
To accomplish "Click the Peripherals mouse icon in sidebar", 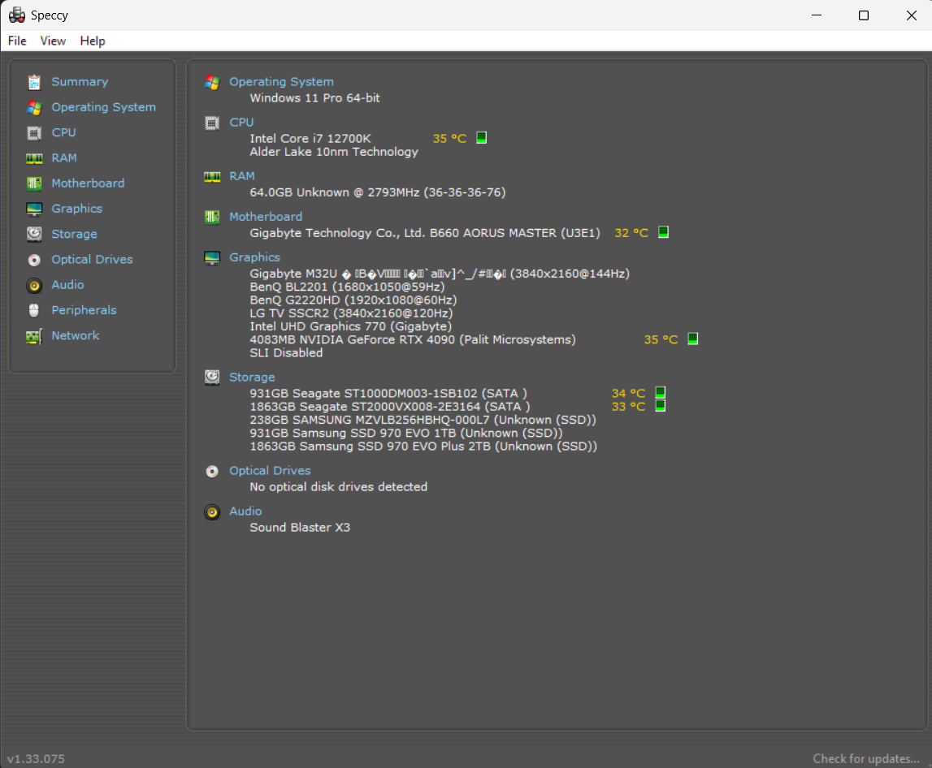I will point(34,310).
